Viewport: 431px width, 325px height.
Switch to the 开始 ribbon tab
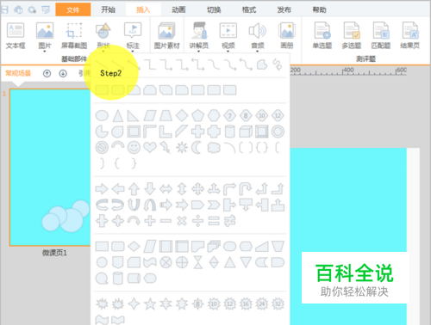click(x=108, y=9)
